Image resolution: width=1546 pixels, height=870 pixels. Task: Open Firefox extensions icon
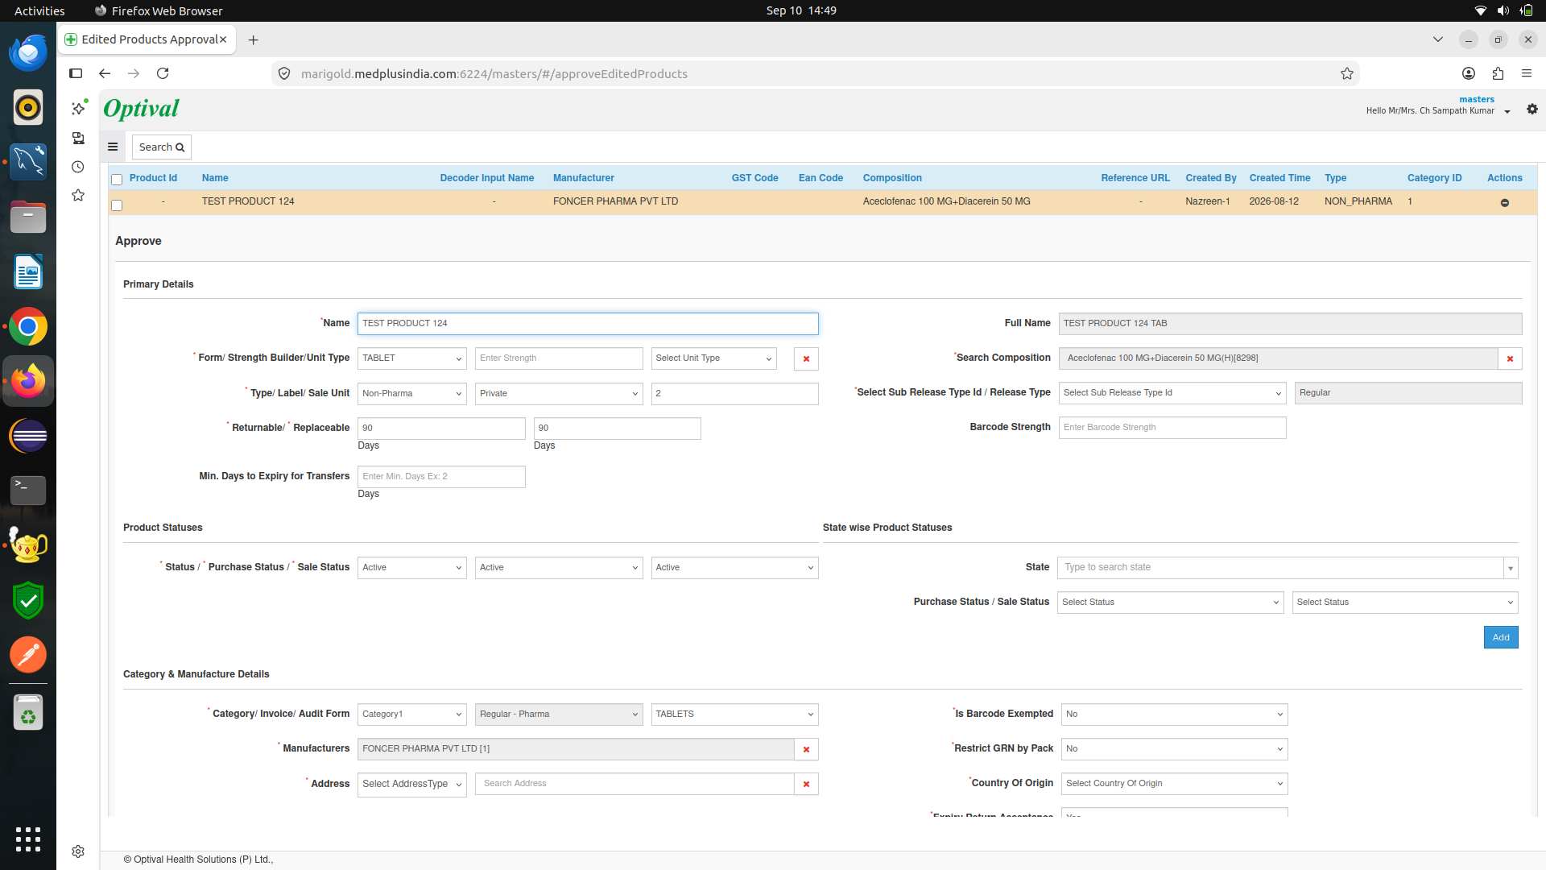1498,73
